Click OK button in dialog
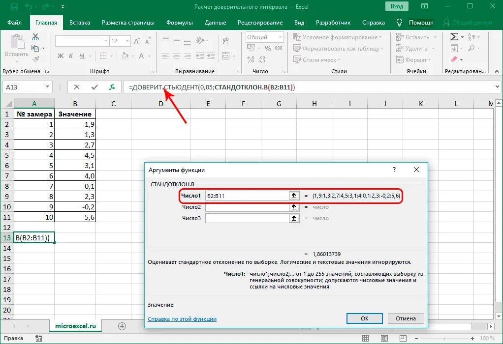Viewport: 503px width, 344px height. point(364,318)
